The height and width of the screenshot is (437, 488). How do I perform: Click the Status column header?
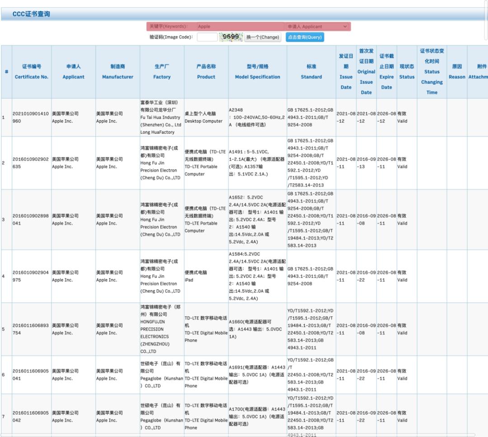tap(407, 72)
